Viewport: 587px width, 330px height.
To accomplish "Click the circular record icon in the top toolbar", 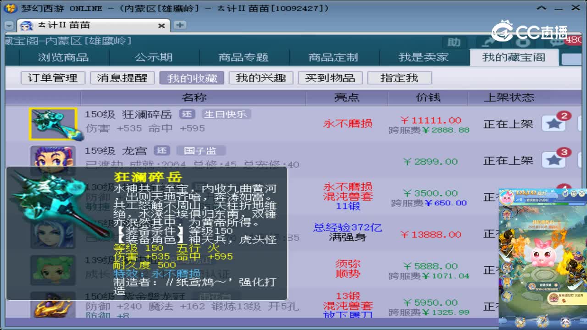I will (523, 43).
